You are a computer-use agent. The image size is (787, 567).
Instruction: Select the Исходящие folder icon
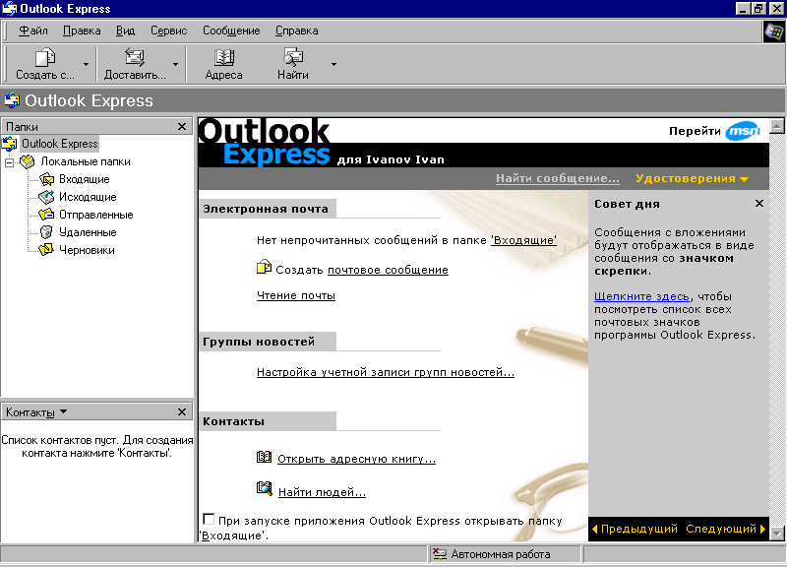click(46, 197)
